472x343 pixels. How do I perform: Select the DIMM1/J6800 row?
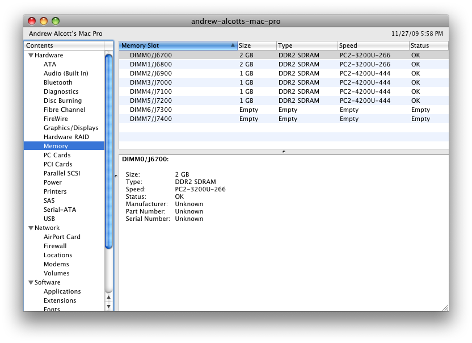pyautogui.click(x=284, y=64)
